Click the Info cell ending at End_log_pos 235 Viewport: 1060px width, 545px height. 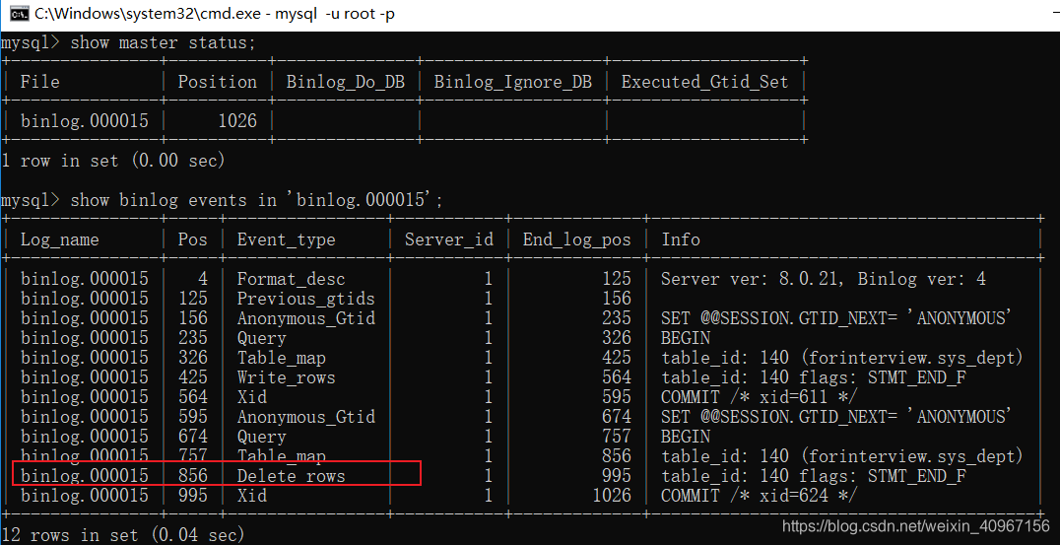(x=835, y=318)
